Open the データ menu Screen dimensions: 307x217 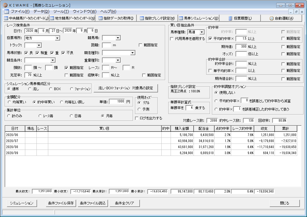point(41,11)
